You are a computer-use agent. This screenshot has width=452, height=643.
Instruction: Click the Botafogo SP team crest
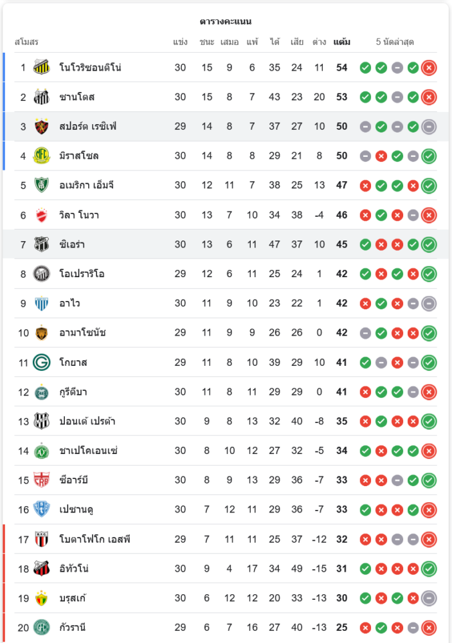42,539
